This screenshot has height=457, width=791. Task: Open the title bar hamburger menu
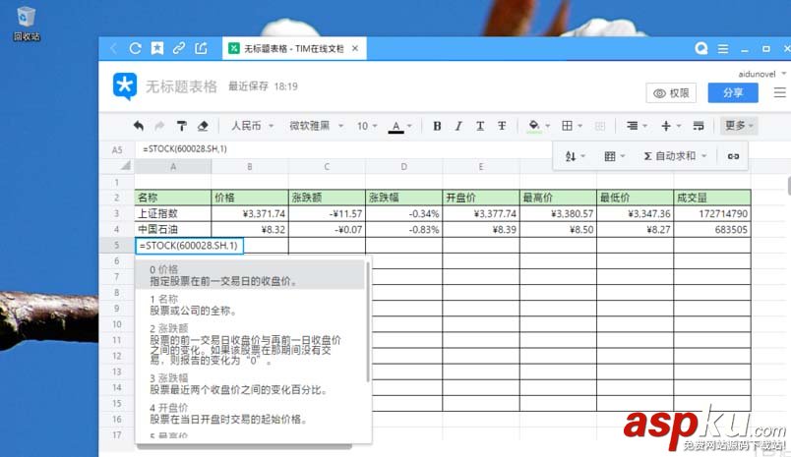coord(723,49)
